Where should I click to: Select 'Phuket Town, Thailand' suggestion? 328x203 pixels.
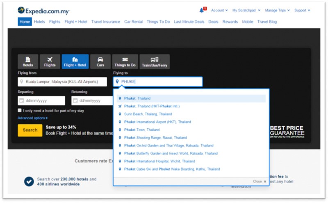click(x=191, y=130)
